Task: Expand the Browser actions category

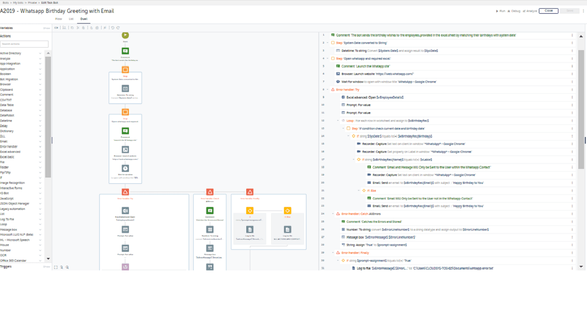Action: pyautogui.click(x=40, y=84)
